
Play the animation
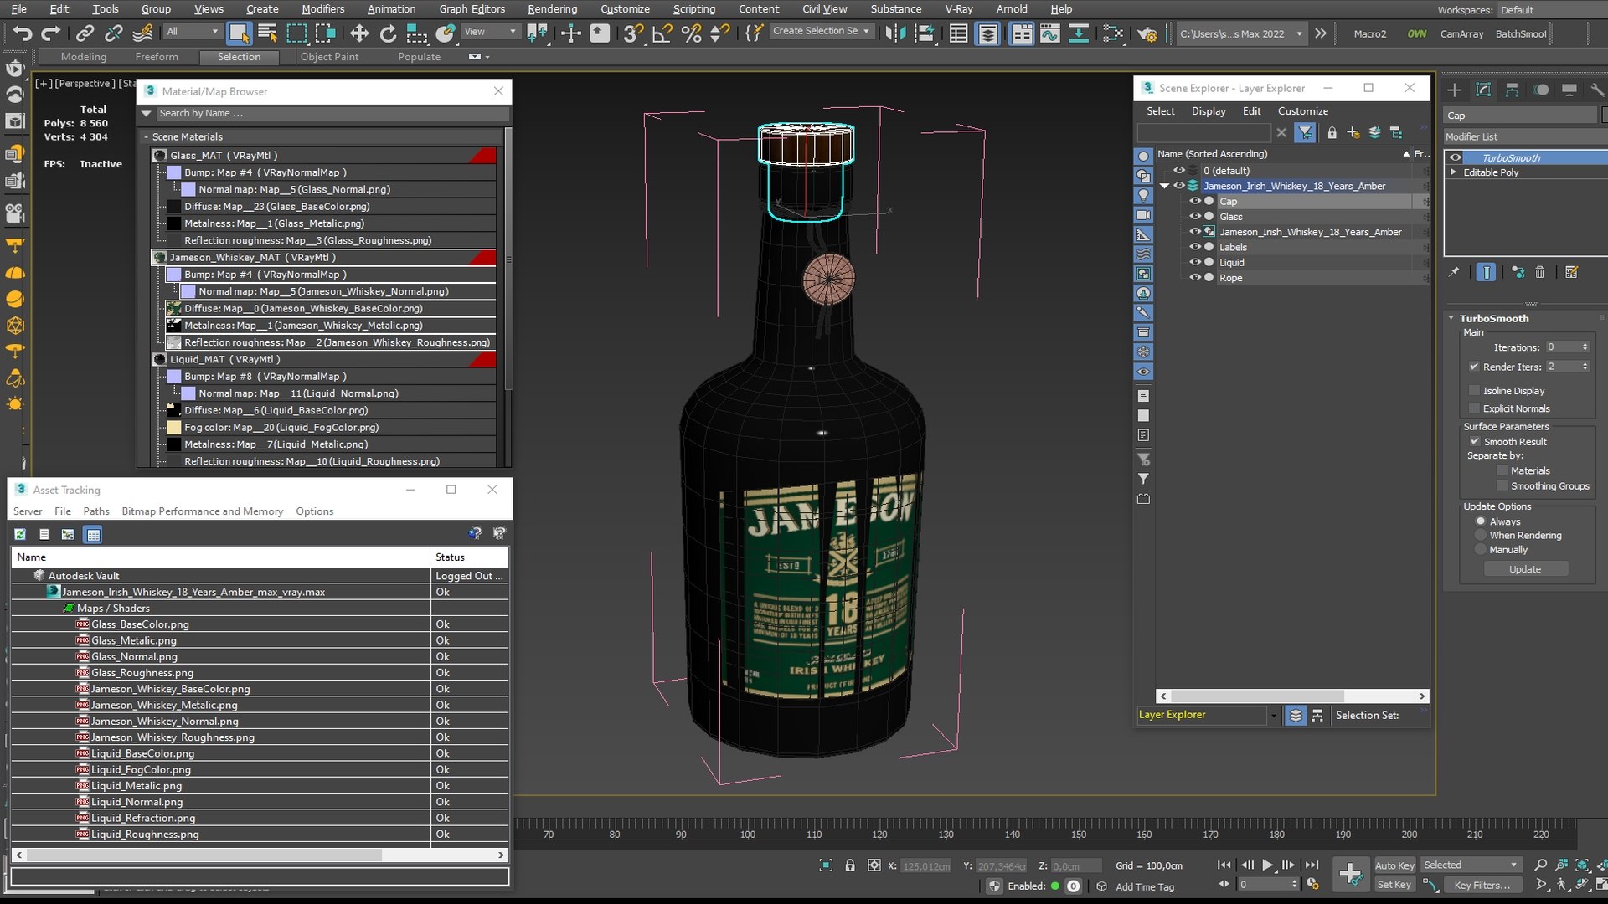click(x=1267, y=865)
